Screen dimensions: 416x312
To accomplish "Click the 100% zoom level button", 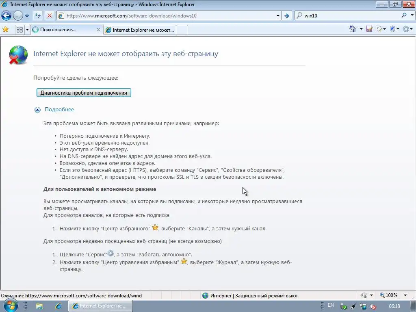I will tap(389, 295).
